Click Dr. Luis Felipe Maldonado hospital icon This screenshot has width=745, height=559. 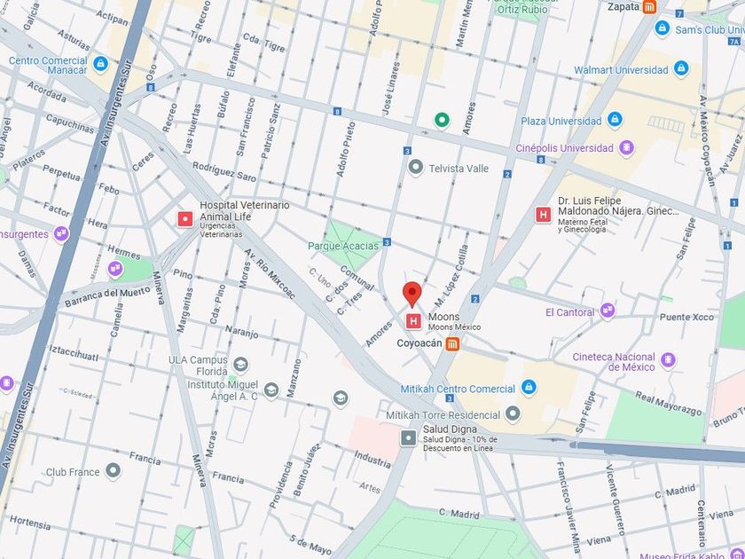click(543, 215)
